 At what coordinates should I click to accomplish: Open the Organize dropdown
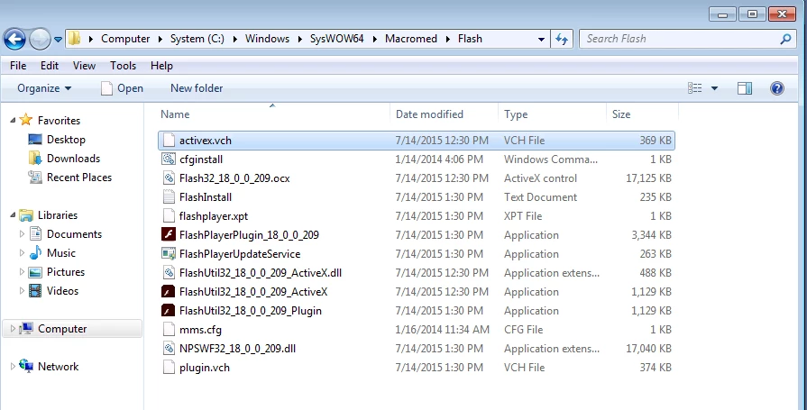(x=44, y=88)
